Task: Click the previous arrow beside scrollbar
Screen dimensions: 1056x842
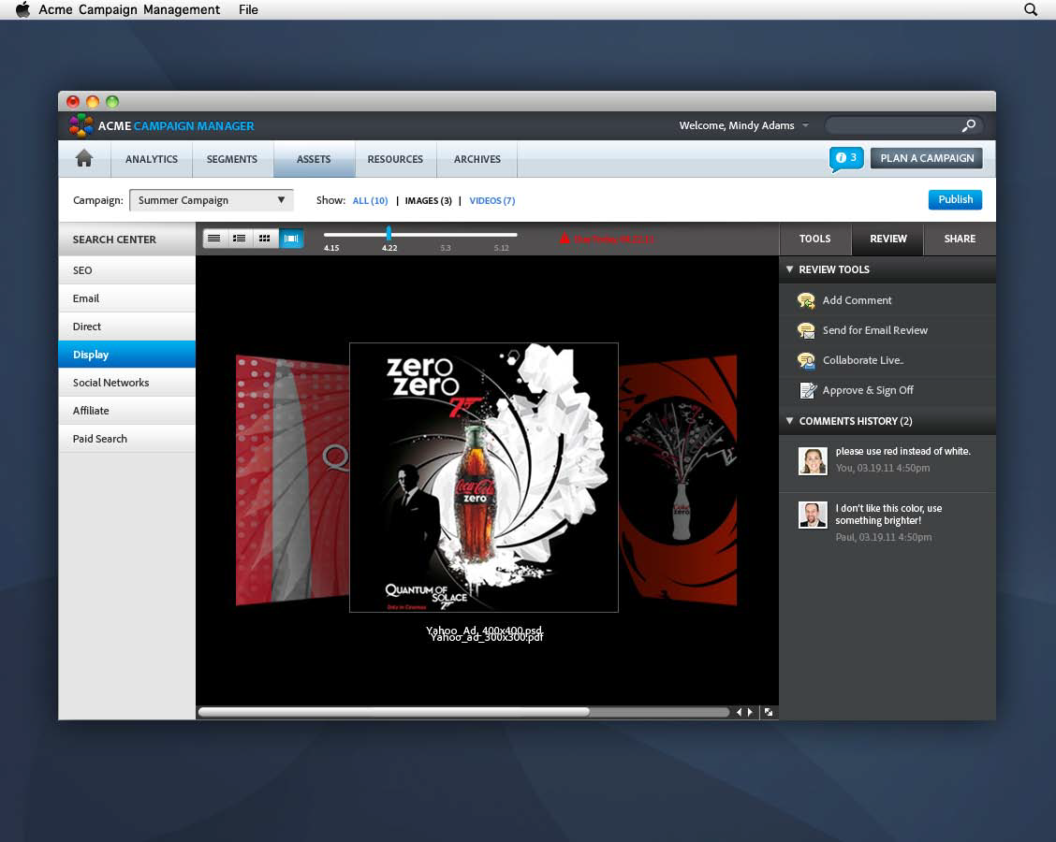Action: click(x=739, y=712)
